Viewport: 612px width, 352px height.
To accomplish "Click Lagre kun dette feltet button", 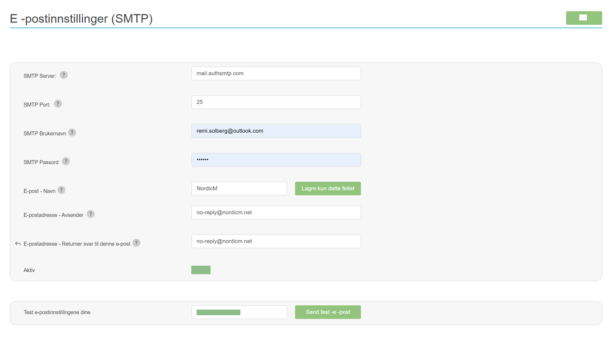I will click(x=328, y=188).
